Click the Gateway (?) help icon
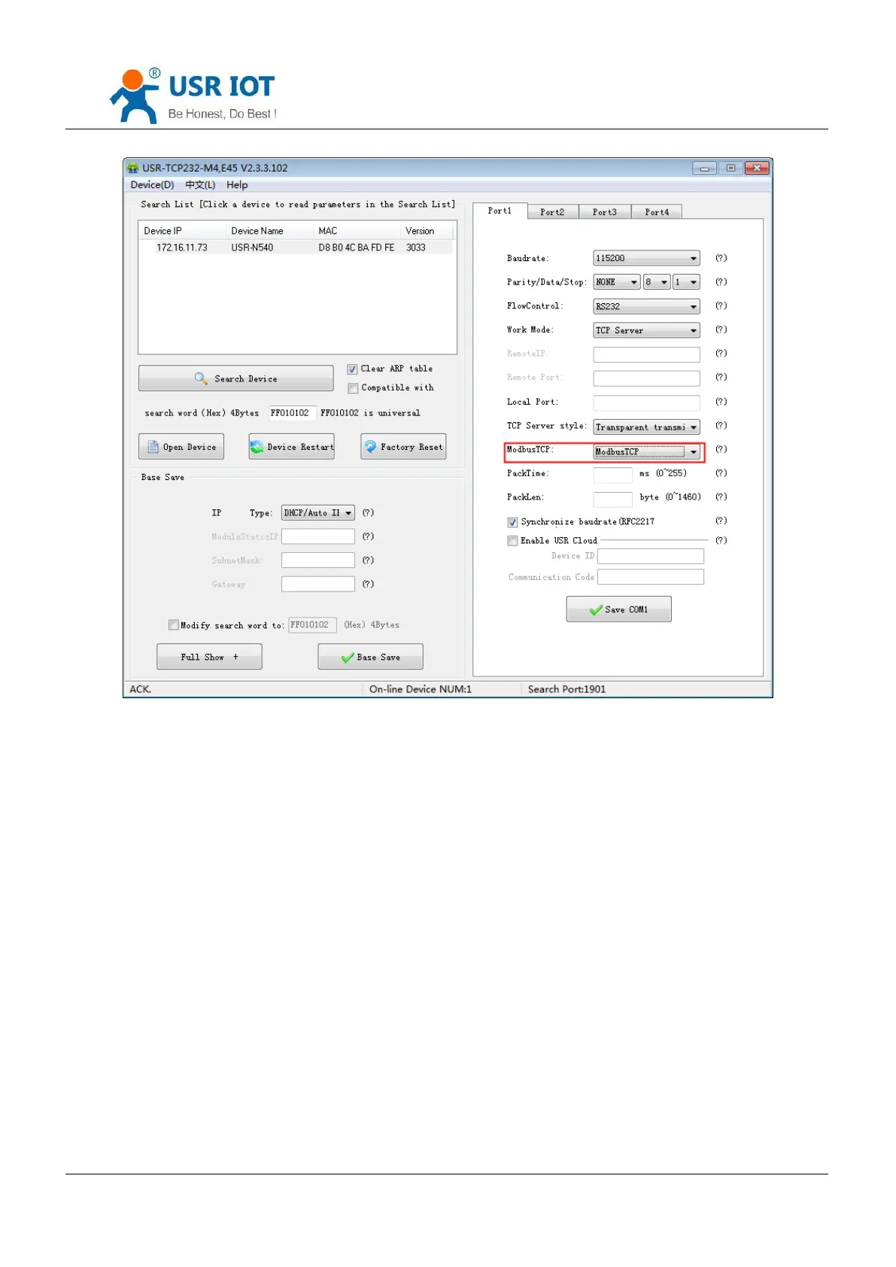 click(x=368, y=584)
